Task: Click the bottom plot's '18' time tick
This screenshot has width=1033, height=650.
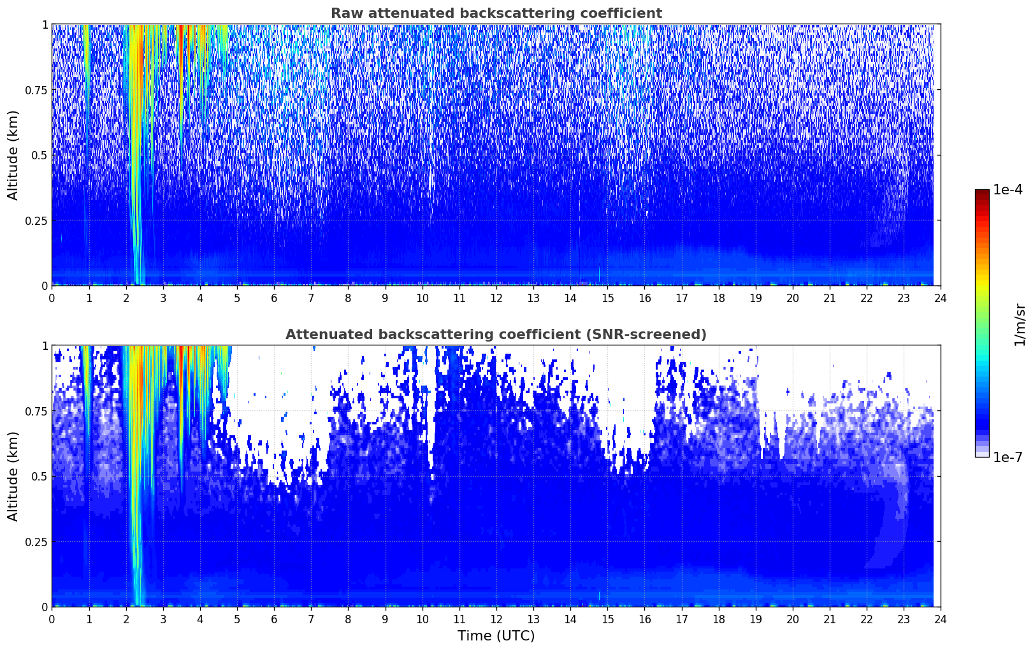Action: 718,619
